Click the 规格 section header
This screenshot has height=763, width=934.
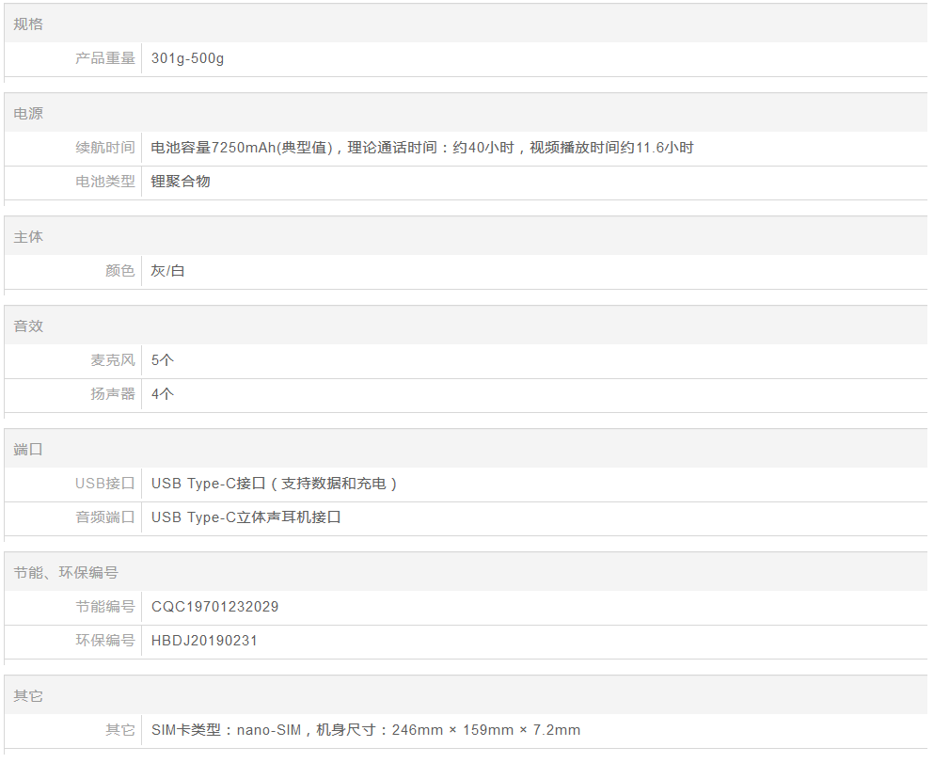pyautogui.click(x=28, y=24)
